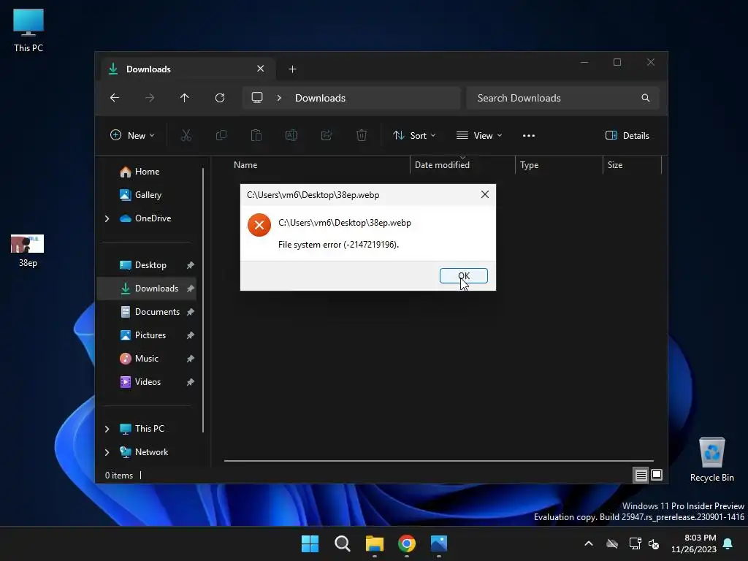
Task: Open the notification bell
Action: click(728, 543)
